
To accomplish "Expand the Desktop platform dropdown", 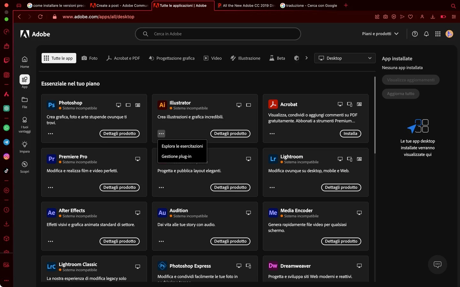I will coord(345,58).
